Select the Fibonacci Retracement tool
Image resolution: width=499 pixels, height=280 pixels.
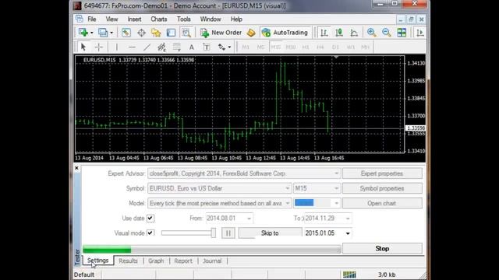(177, 47)
